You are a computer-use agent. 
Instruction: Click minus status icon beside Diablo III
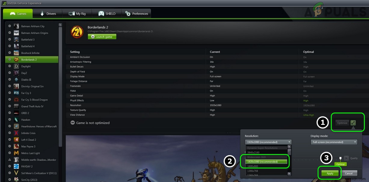pos(10,80)
